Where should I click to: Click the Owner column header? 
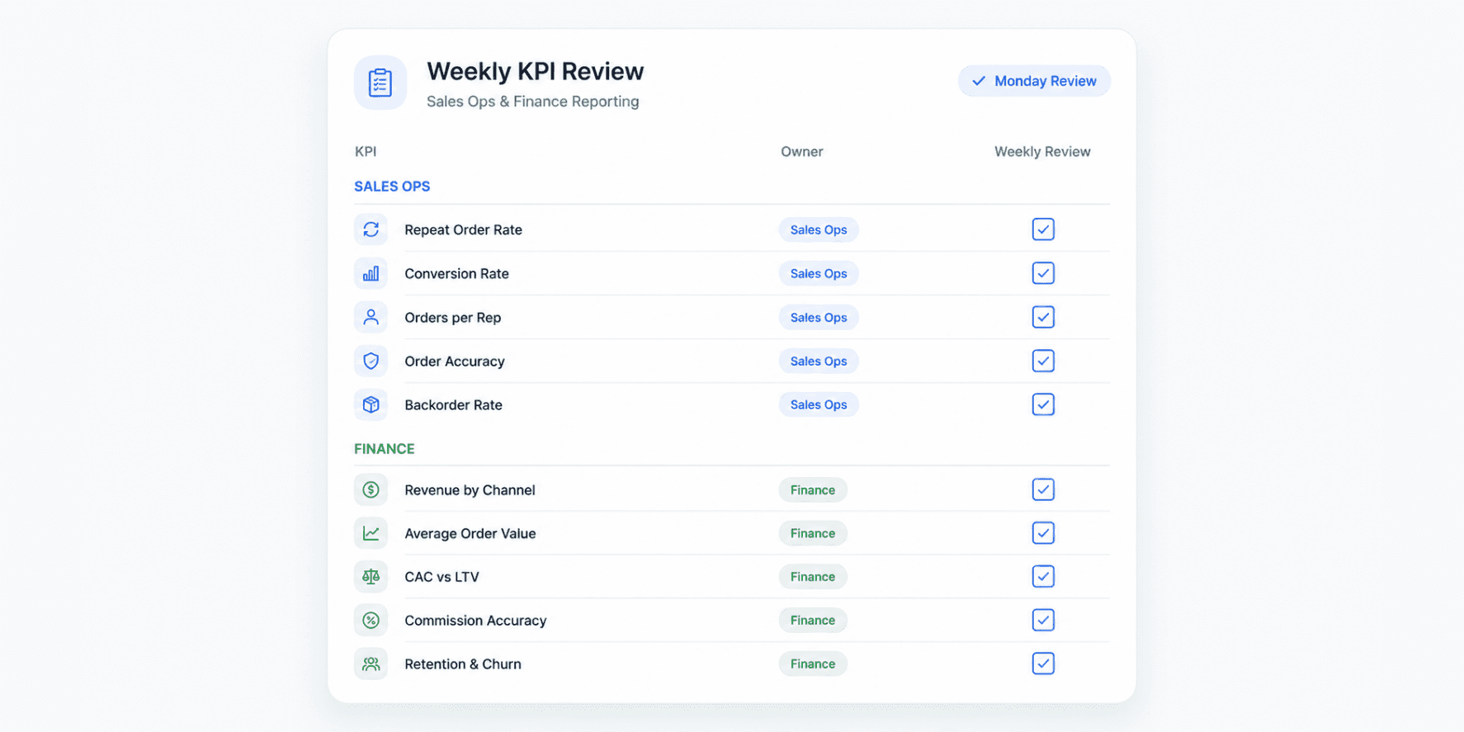pyautogui.click(x=802, y=152)
